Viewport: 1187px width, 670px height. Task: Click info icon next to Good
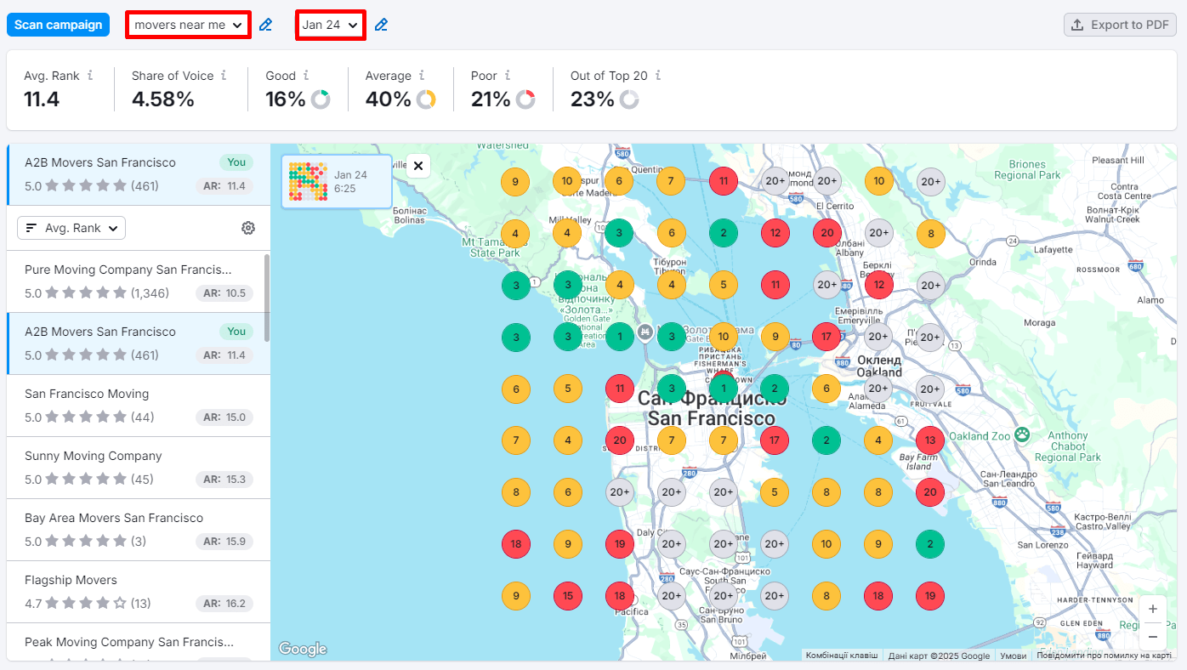(306, 76)
